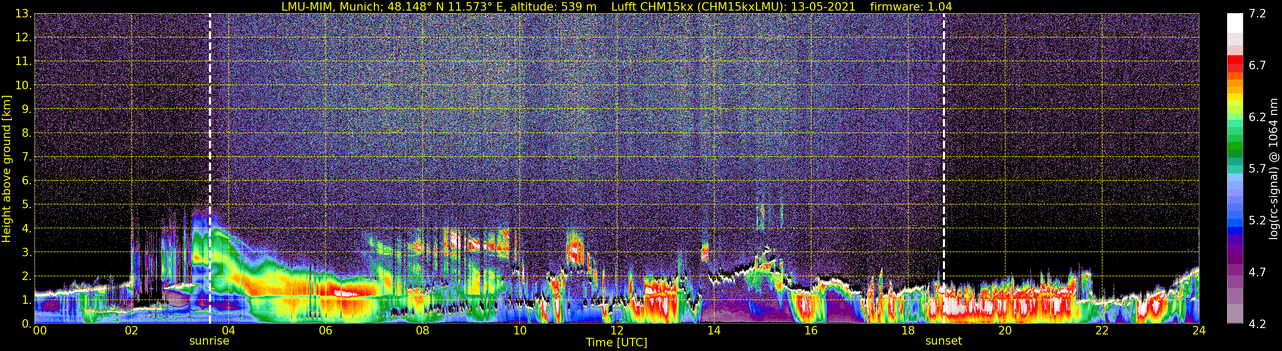Click the 'sunset' label below axis
This screenshot has height=351, width=1282.
[x=944, y=341]
